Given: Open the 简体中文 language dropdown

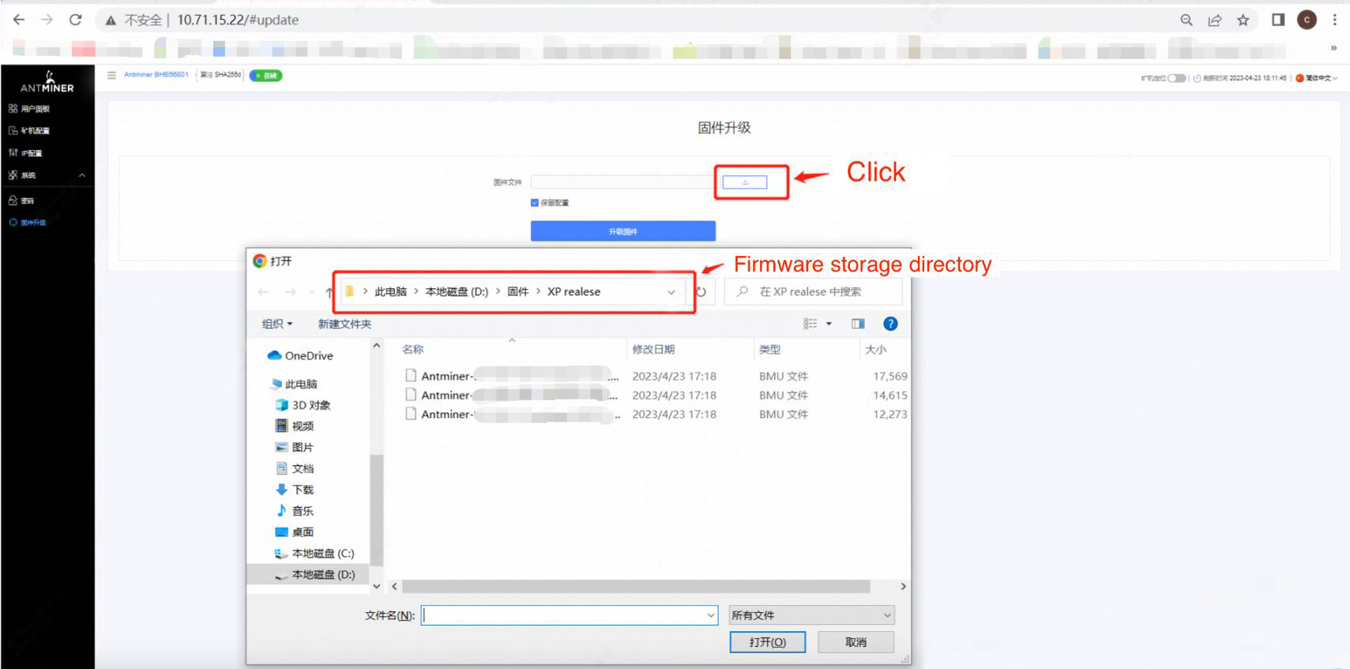Looking at the screenshot, I should click(1317, 78).
